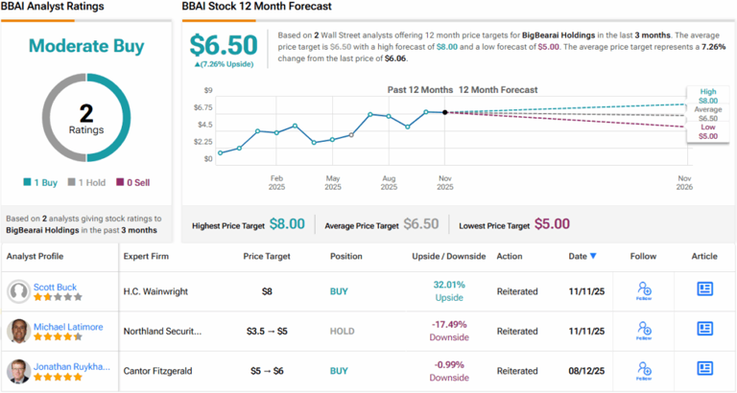Follow analyst Jonathan Ruykhaver
This screenshot has height=393, width=737.
645,369
